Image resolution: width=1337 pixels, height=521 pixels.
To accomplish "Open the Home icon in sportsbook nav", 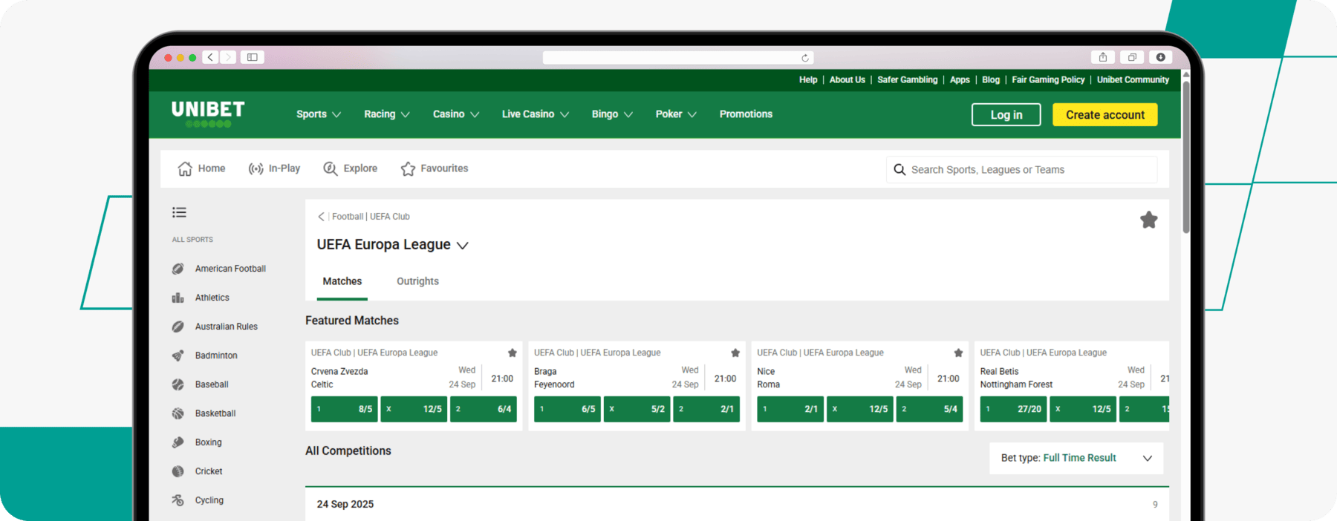I will coord(185,169).
